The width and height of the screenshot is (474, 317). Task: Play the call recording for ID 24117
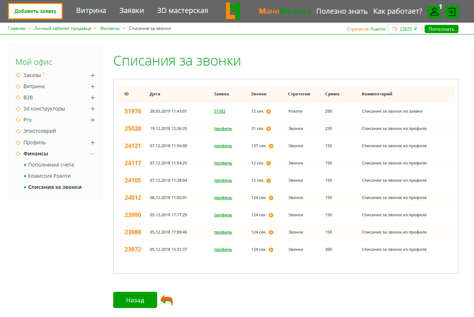(x=269, y=163)
